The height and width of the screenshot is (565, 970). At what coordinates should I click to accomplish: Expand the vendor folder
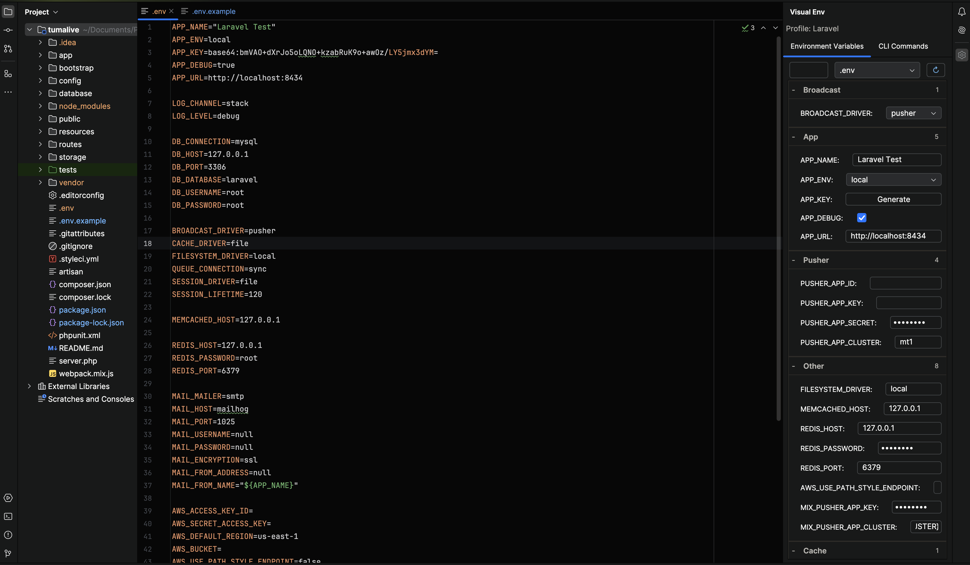[x=40, y=183]
